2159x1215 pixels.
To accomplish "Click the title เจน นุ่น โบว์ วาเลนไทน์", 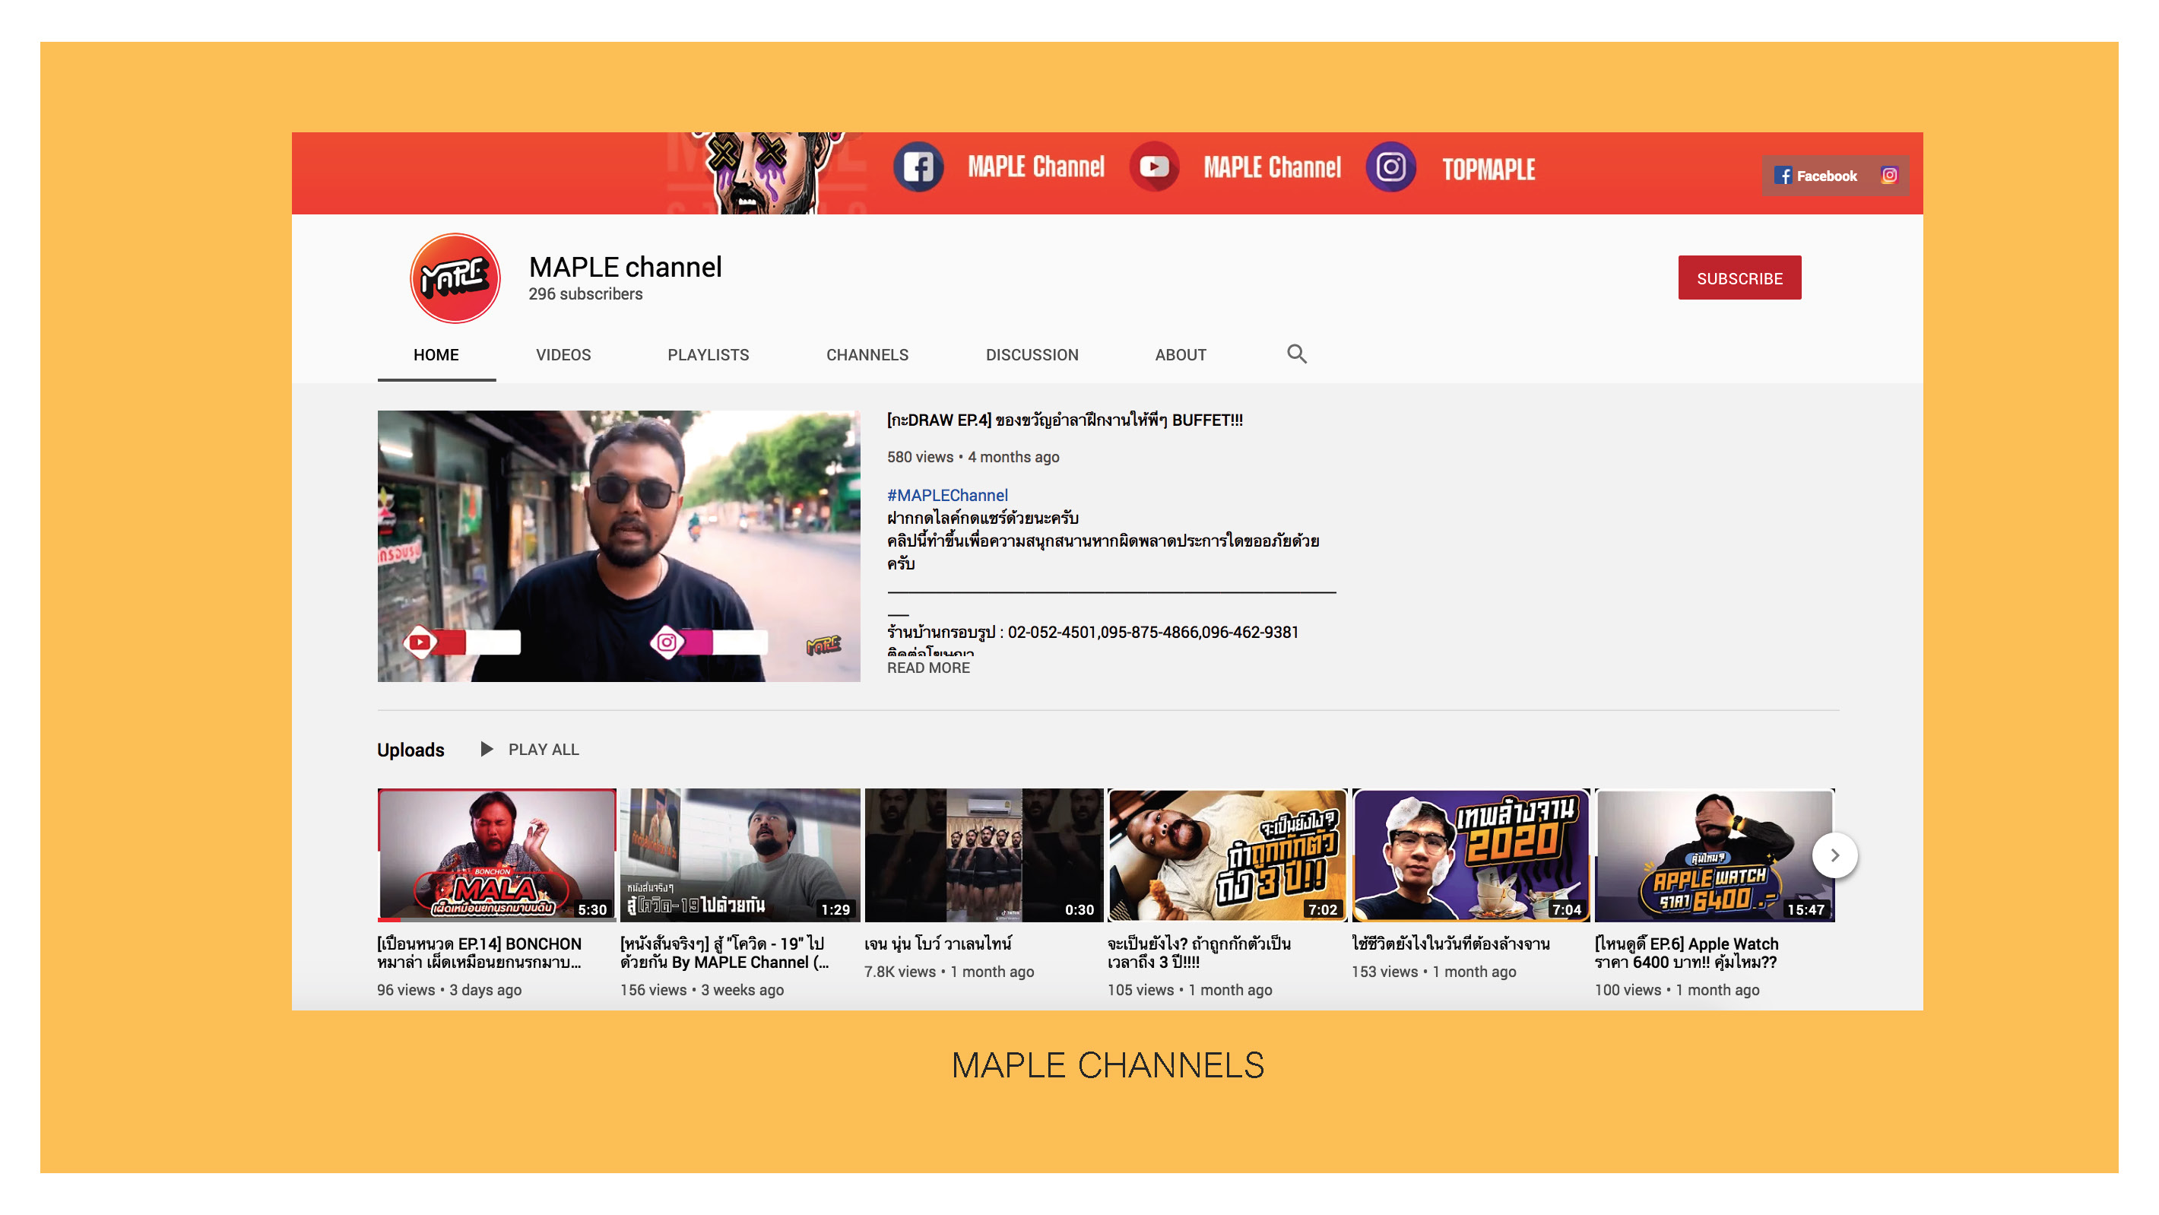I will [x=938, y=944].
